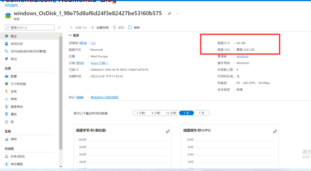This screenshot has height=171, width=311.
Task: Click the 加密 key icon
Action: [x=7, y=91]
